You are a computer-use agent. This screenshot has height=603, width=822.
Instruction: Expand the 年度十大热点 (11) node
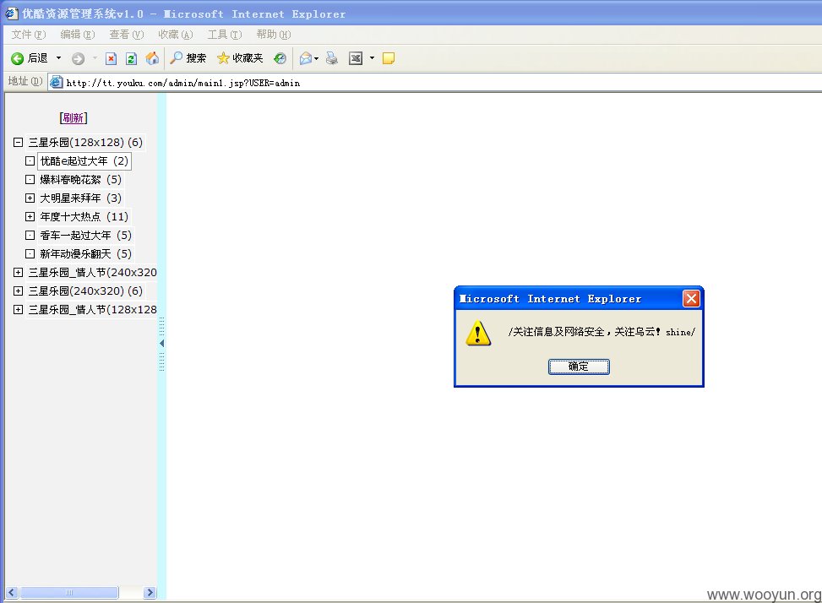pyautogui.click(x=30, y=216)
